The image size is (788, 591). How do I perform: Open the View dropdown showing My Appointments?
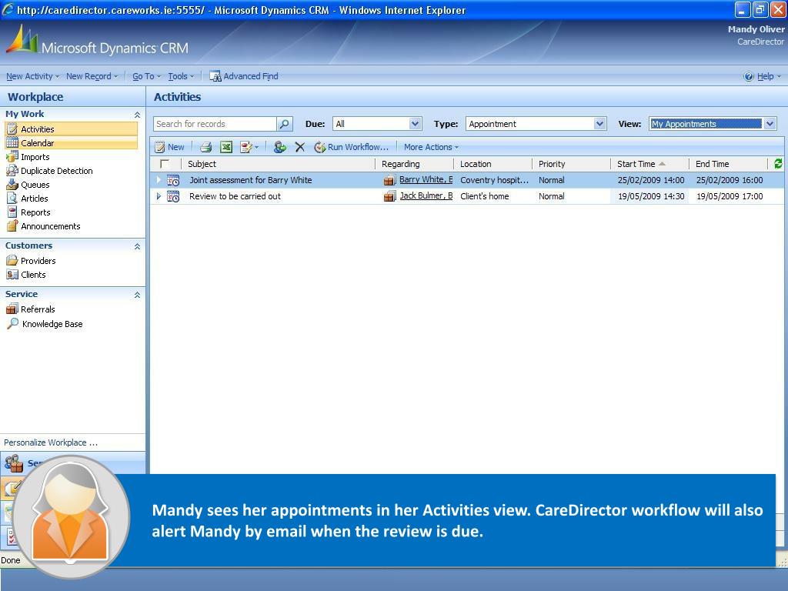770,124
